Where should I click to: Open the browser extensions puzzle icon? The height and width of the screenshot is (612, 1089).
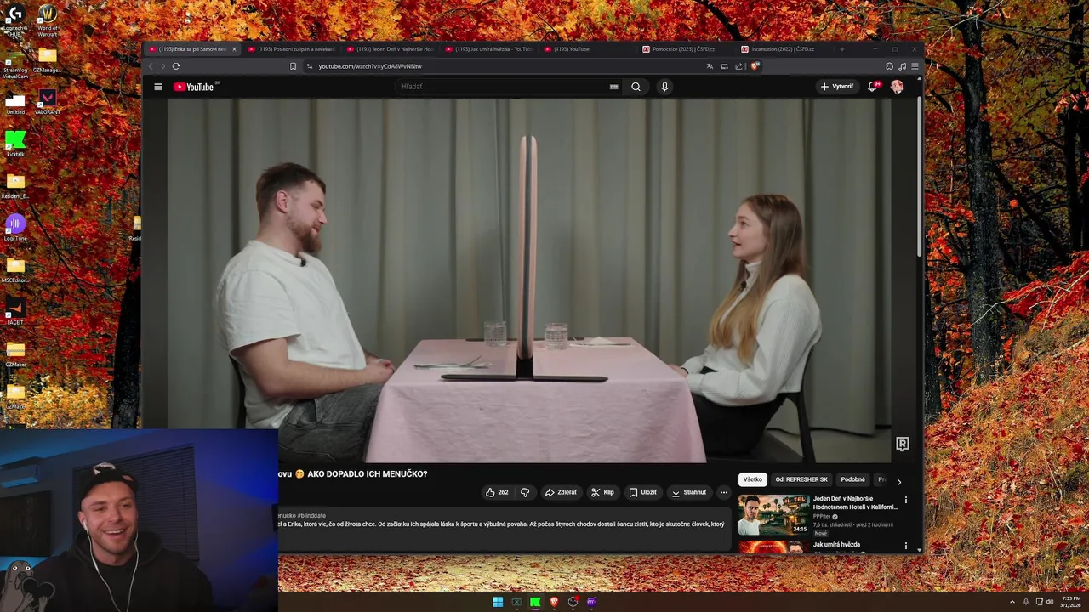pyautogui.click(x=889, y=66)
